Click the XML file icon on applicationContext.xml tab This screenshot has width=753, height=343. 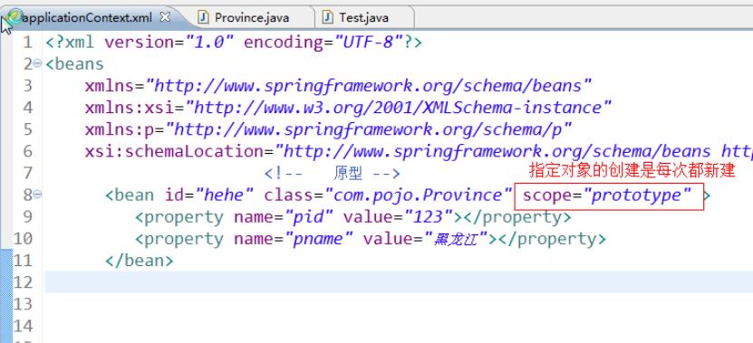(15, 17)
